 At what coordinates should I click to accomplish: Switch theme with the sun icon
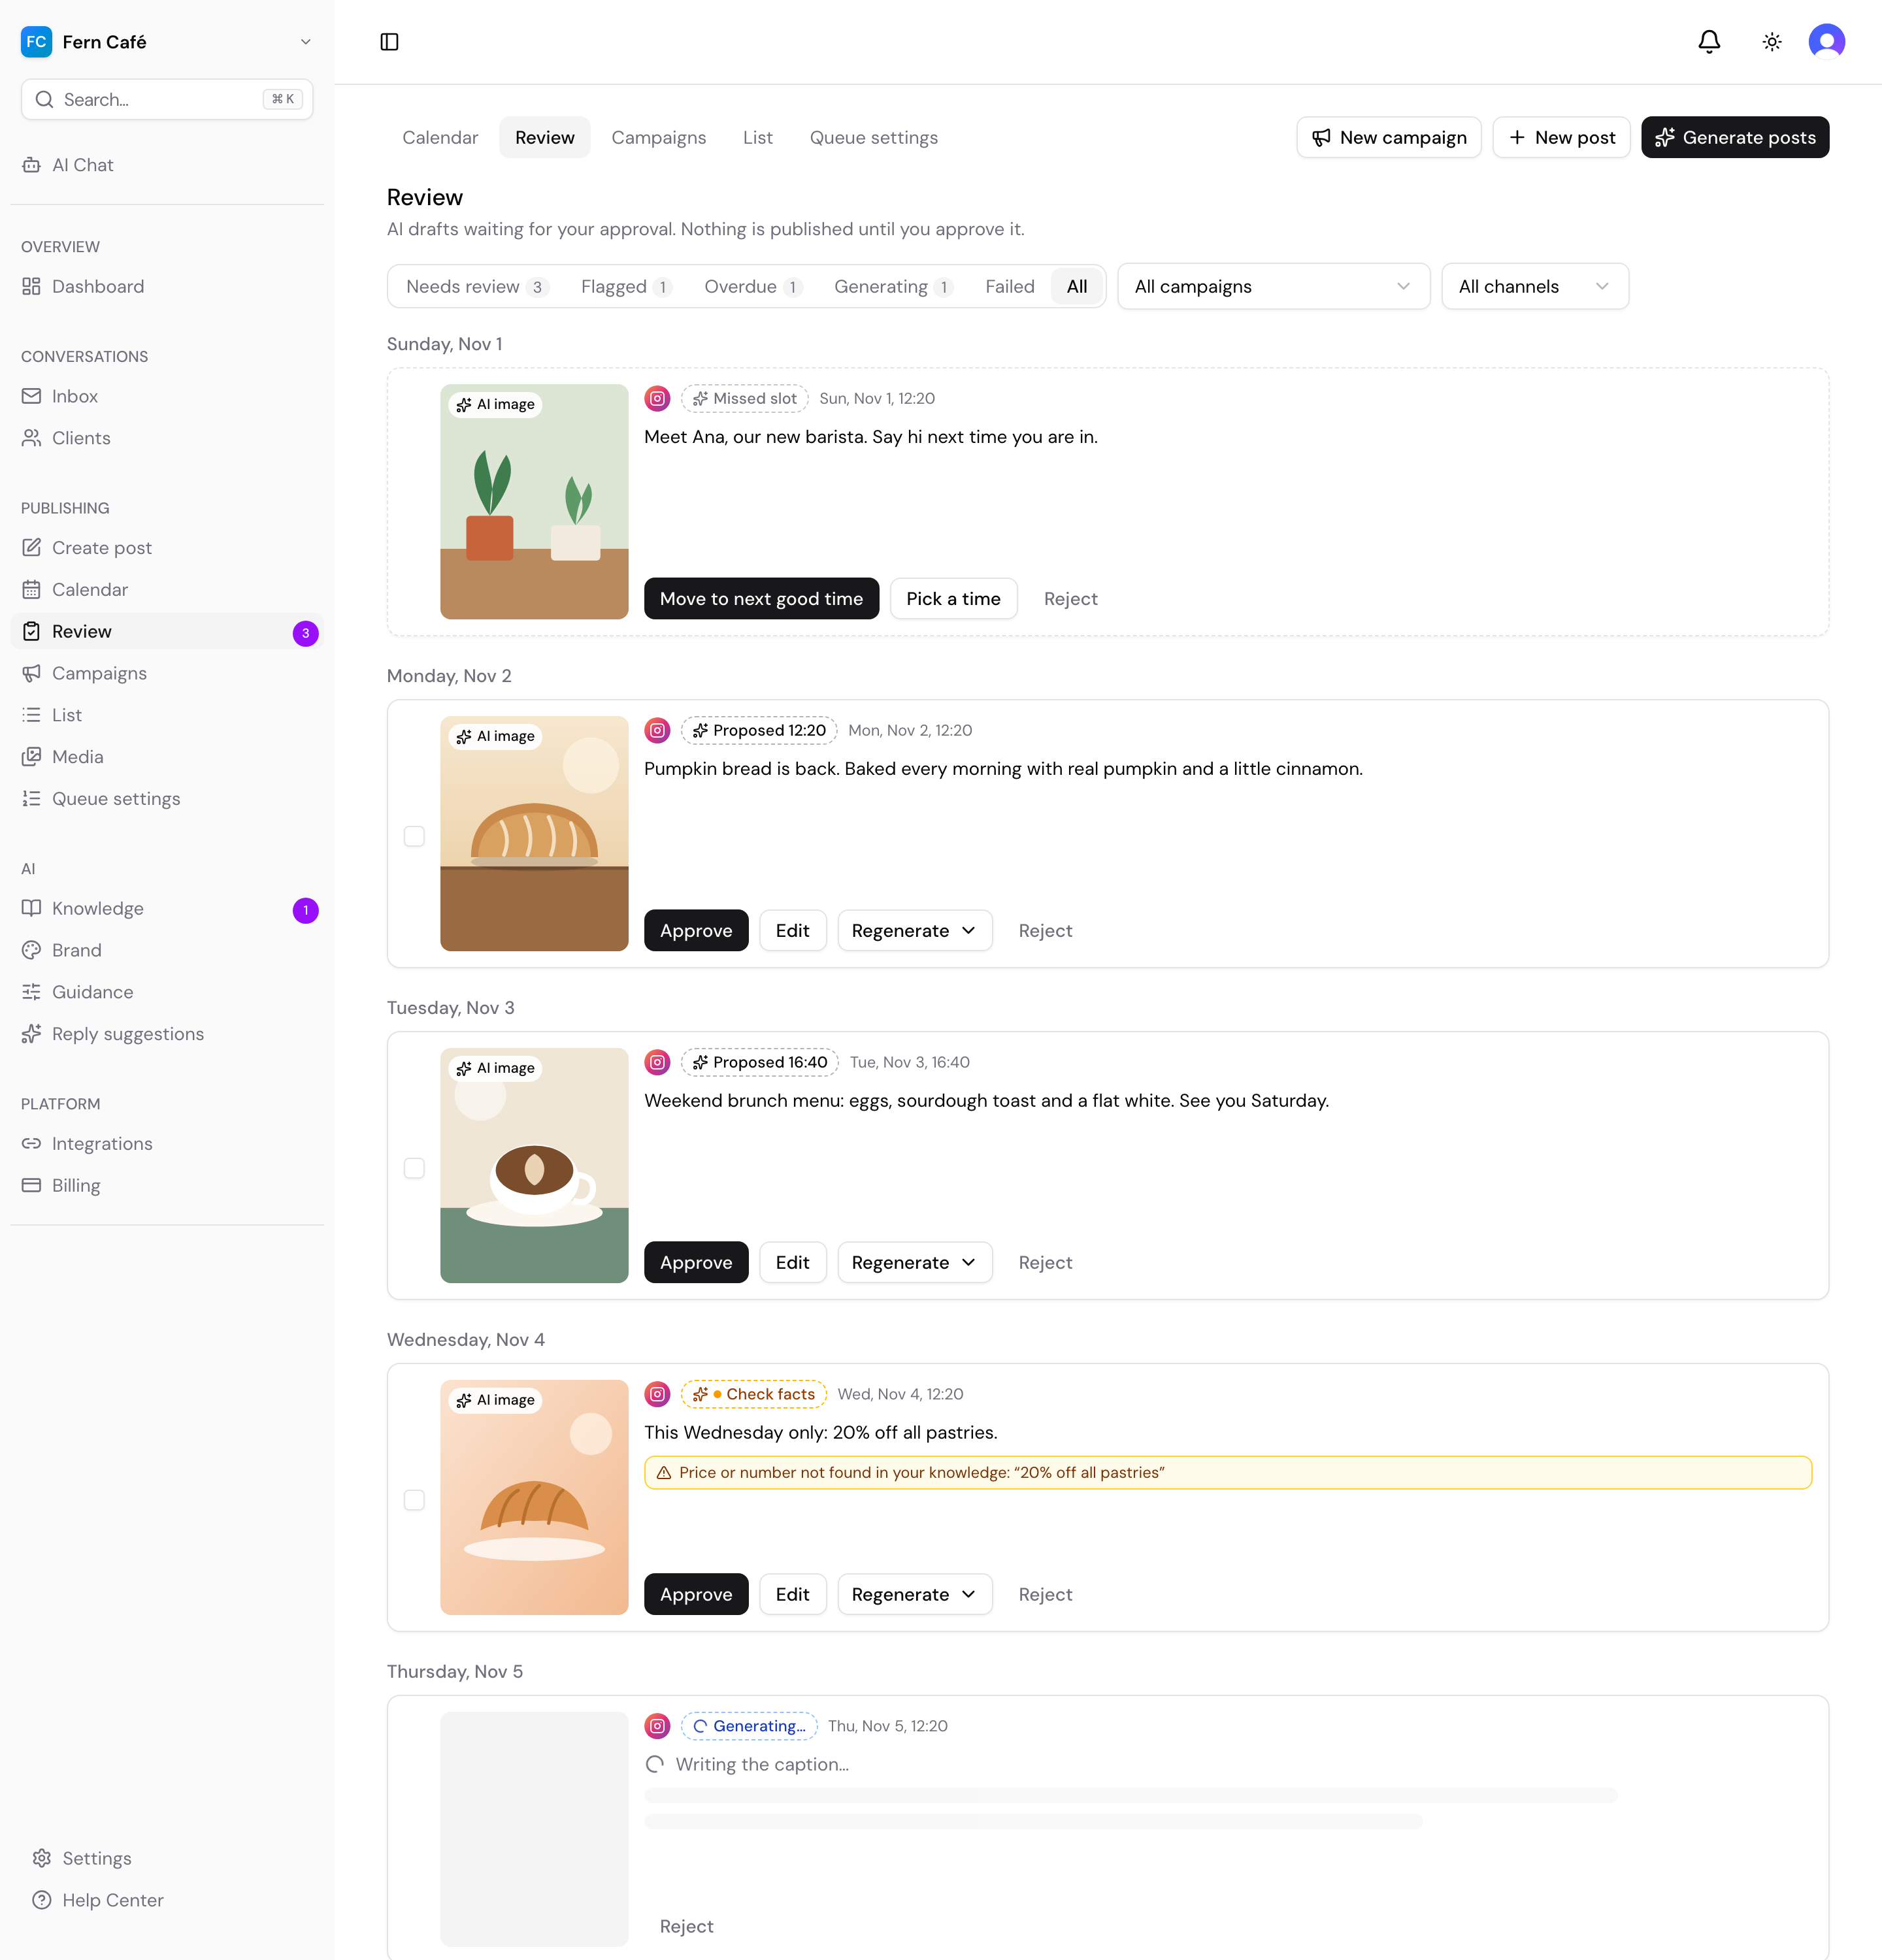tap(1772, 42)
